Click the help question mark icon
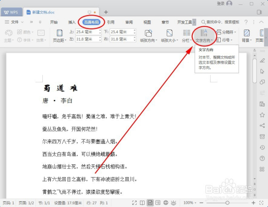The height and width of the screenshot is (207, 268). 246,22
